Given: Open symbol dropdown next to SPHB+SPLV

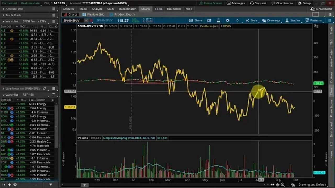Looking at the screenshot, I should tap(86, 20).
